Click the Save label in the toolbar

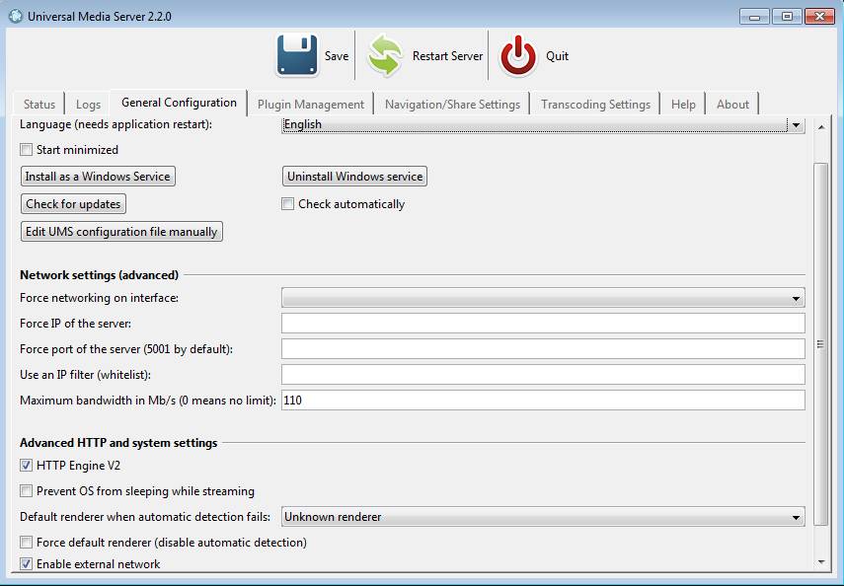[x=337, y=56]
